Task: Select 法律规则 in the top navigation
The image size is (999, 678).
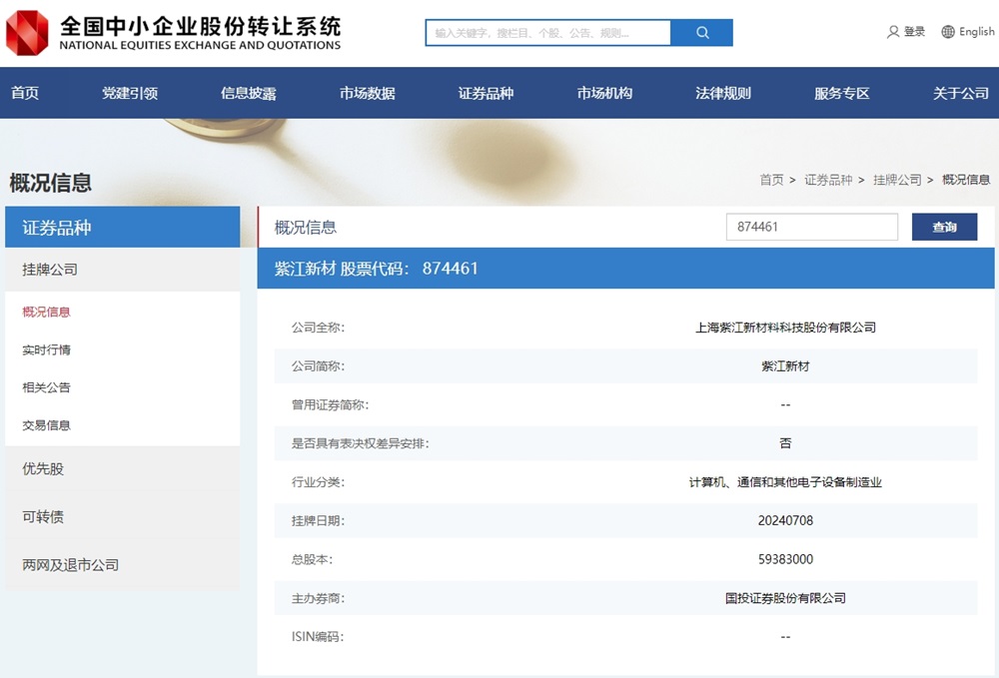Action: pos(722,93)
